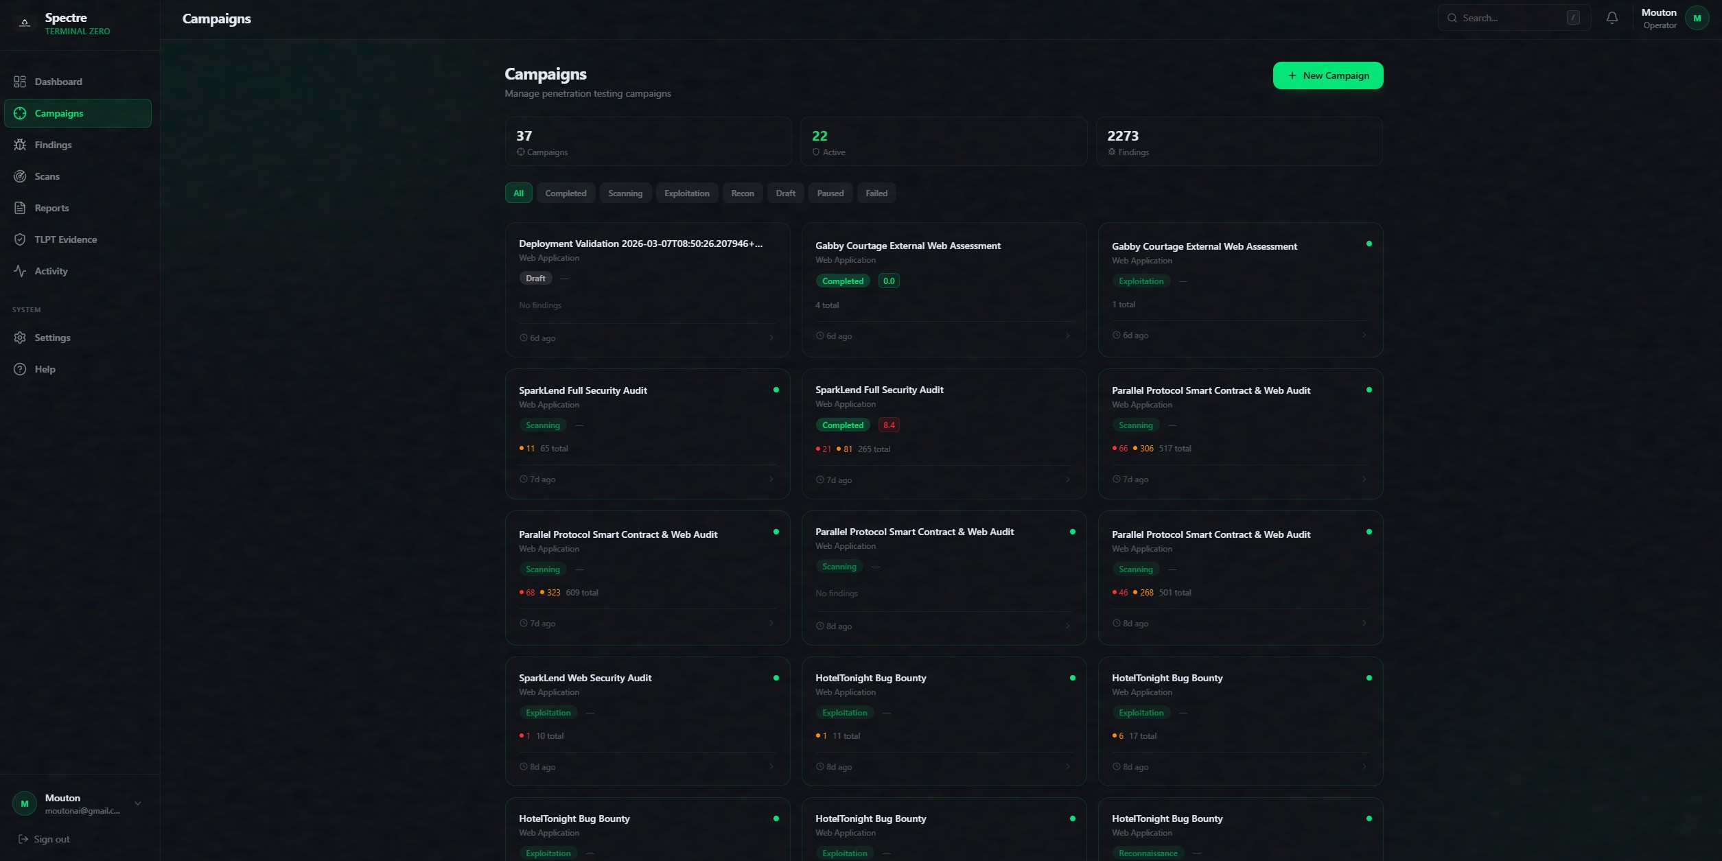The height and width of the screenshot is (861, 1722).
Task: Create a New Campaign
Action: tap(1327, 75)
